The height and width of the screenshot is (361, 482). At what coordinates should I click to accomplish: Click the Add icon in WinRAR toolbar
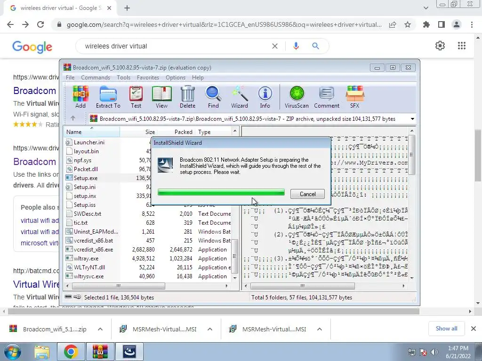pos(80,97)
